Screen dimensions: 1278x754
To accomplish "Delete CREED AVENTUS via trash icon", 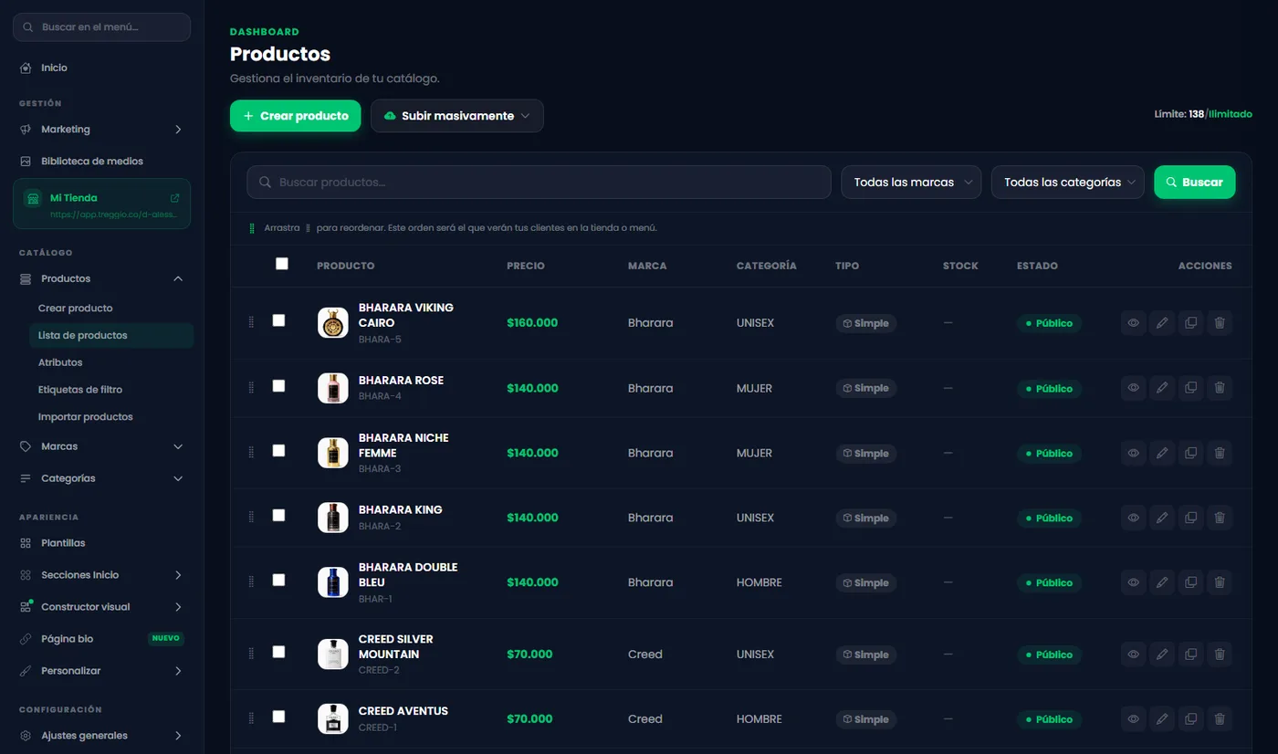I will tap(1220, 719).
